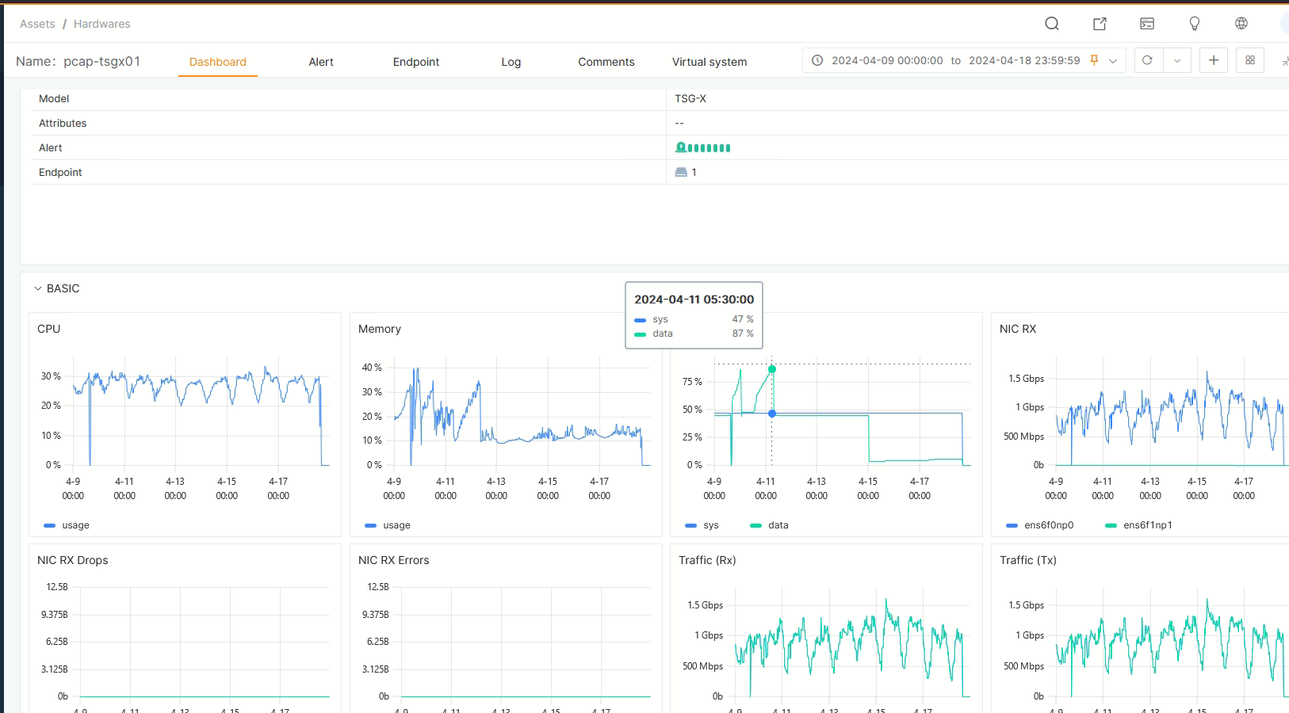Open the terminal console icon
Image resolution: width=1289 pixels, height=713 pixels.
[1147, 24]
